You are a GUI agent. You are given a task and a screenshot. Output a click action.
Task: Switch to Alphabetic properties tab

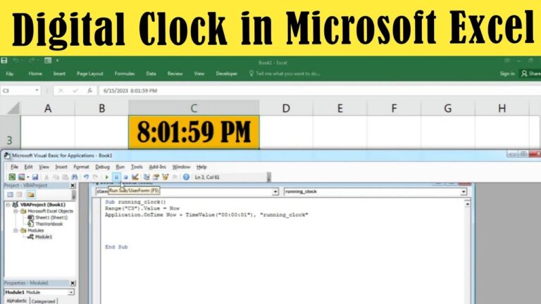pyautogui.click(x=17, y=301)
